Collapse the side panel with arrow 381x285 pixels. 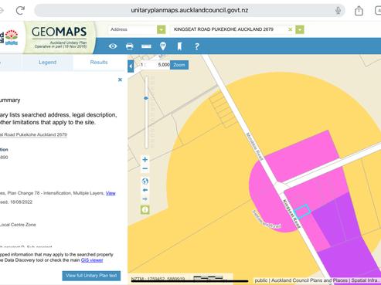(x=131, y=66)
